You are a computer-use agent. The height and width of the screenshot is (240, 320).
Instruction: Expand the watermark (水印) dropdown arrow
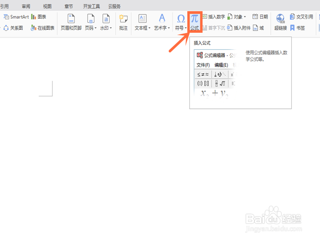111,28
